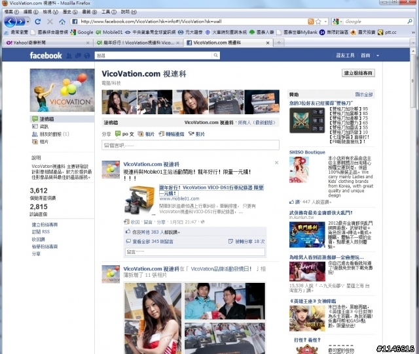Go forward with Firefox forward arrow
This screenshot has height=354, width=419.
coord(20,22)
